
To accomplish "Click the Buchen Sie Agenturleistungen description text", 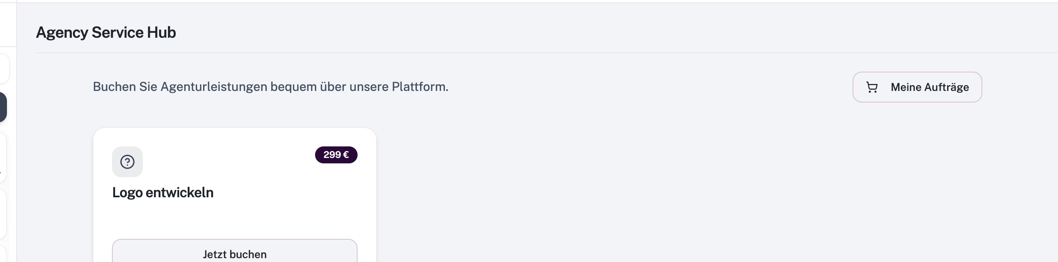I will point(270,87).
